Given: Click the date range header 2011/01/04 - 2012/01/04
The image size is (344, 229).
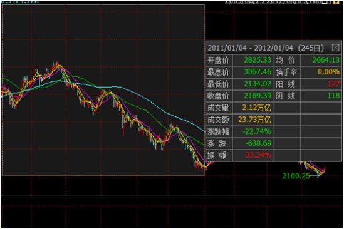Looking at the screenshot, I should tap(266, 48).
